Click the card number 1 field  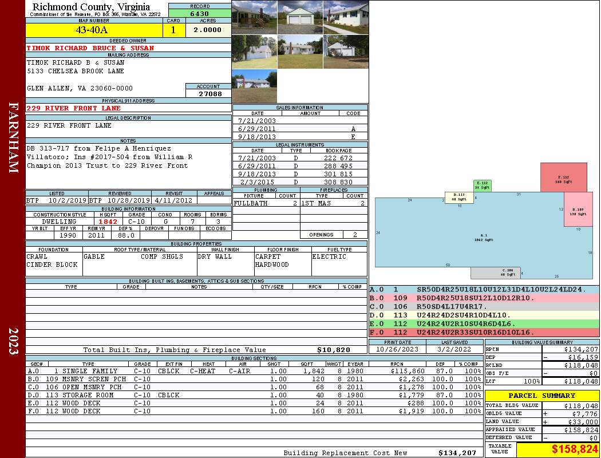[x=173, y=30]
